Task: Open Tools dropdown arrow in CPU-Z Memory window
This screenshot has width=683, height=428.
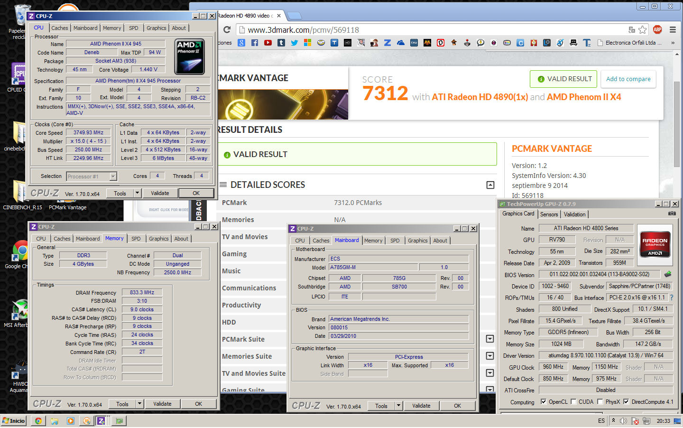Action: 140,404
